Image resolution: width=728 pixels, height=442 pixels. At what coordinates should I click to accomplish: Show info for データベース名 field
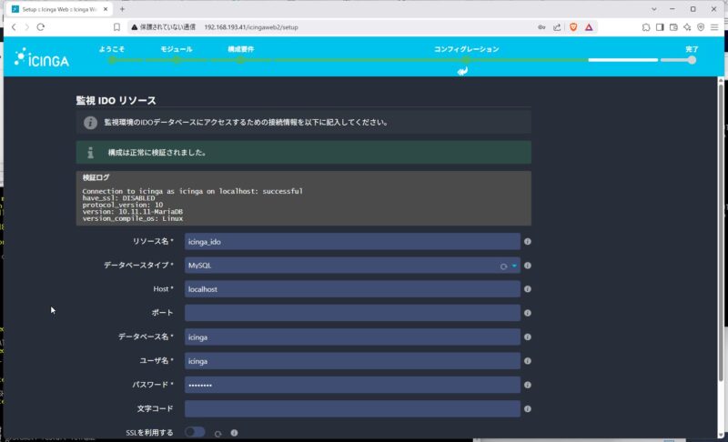(528, 337)
